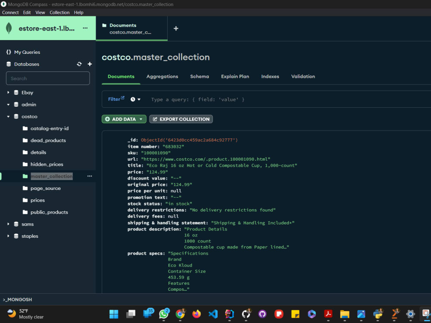The height and width of the screenshot is (323, 431).
Task: Open the Connect menu
Action: (x=10, y=12)
